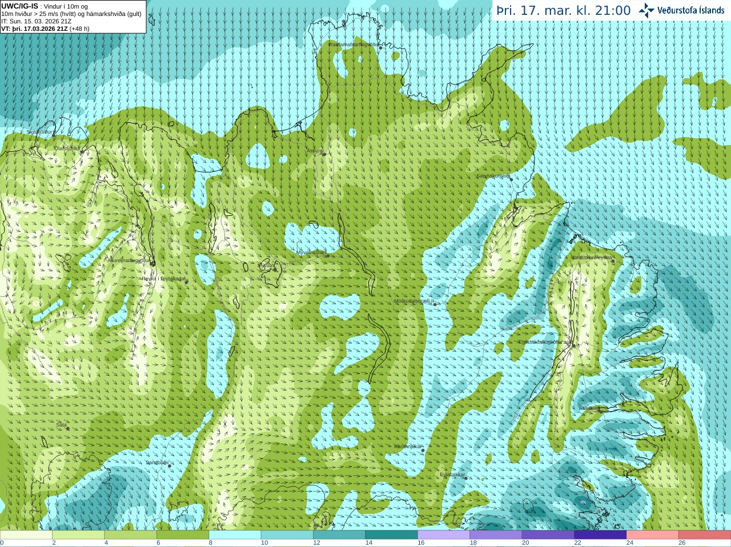Screen dimensions: 731x547
Task: Select the Kárahnjúkar station label
Action: pos(408,447)
